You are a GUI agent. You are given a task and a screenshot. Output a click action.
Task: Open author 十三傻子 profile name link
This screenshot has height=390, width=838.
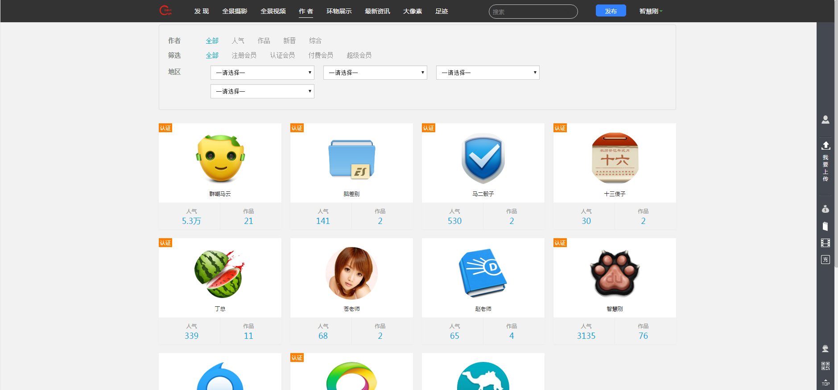tap(615, 194)
